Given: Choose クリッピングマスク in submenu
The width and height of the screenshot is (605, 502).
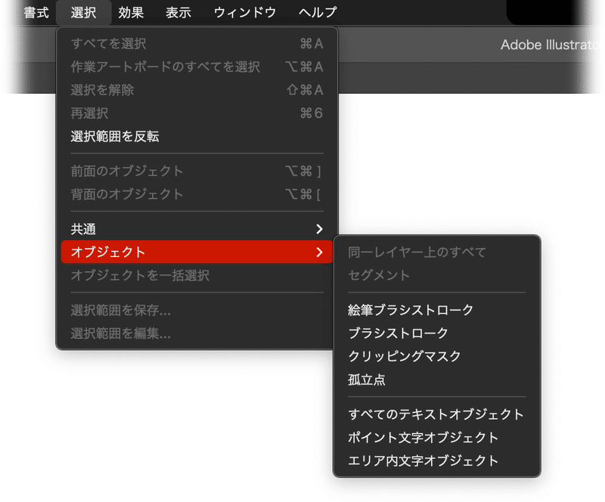Looking at the screenshot, I should pyautogui.click(x=437, y=356).
